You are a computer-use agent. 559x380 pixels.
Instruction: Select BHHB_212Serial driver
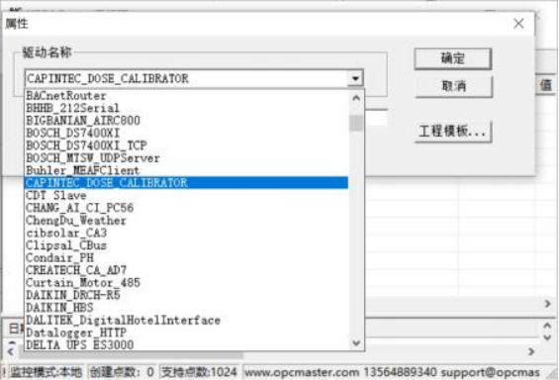(x=186, y=108)
